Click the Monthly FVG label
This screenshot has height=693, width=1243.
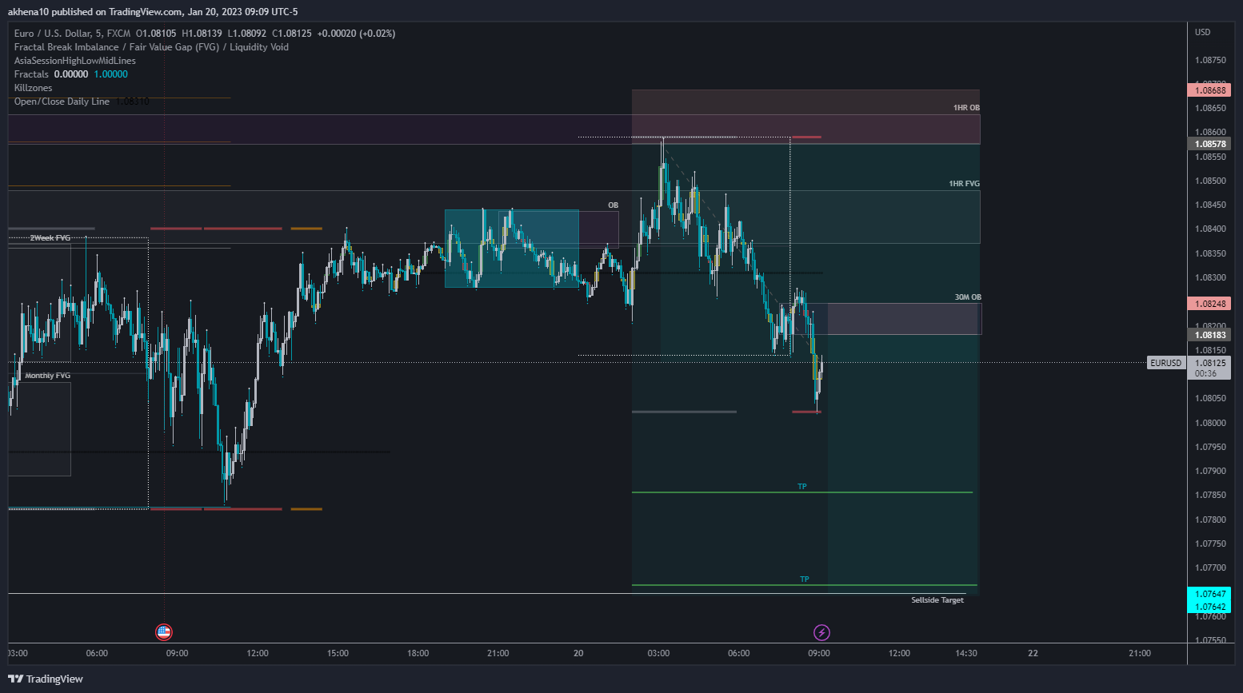coord(48,376)
